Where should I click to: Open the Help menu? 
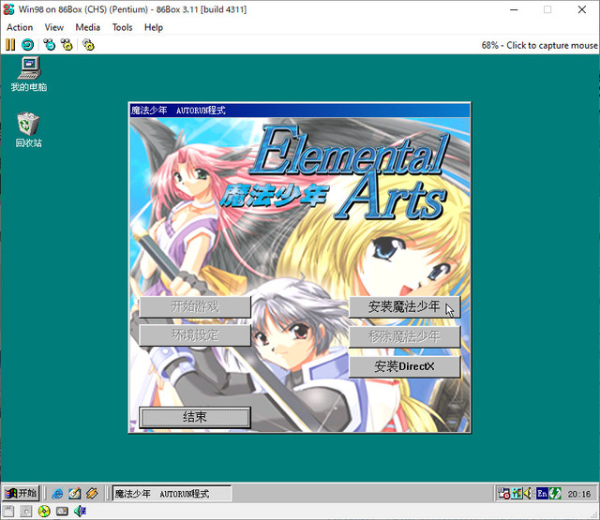coord(154,27)
